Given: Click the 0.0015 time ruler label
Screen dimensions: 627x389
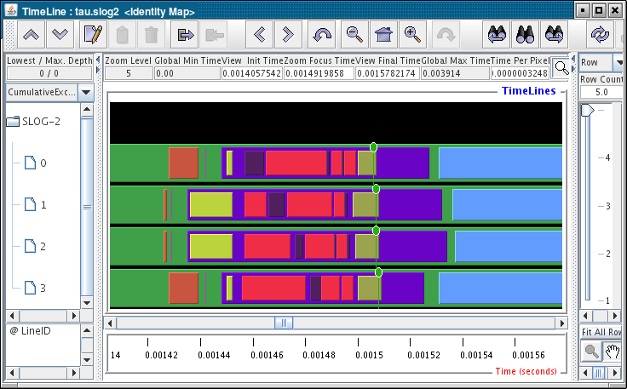Looking at the screenshot, I should pos(369,355).
